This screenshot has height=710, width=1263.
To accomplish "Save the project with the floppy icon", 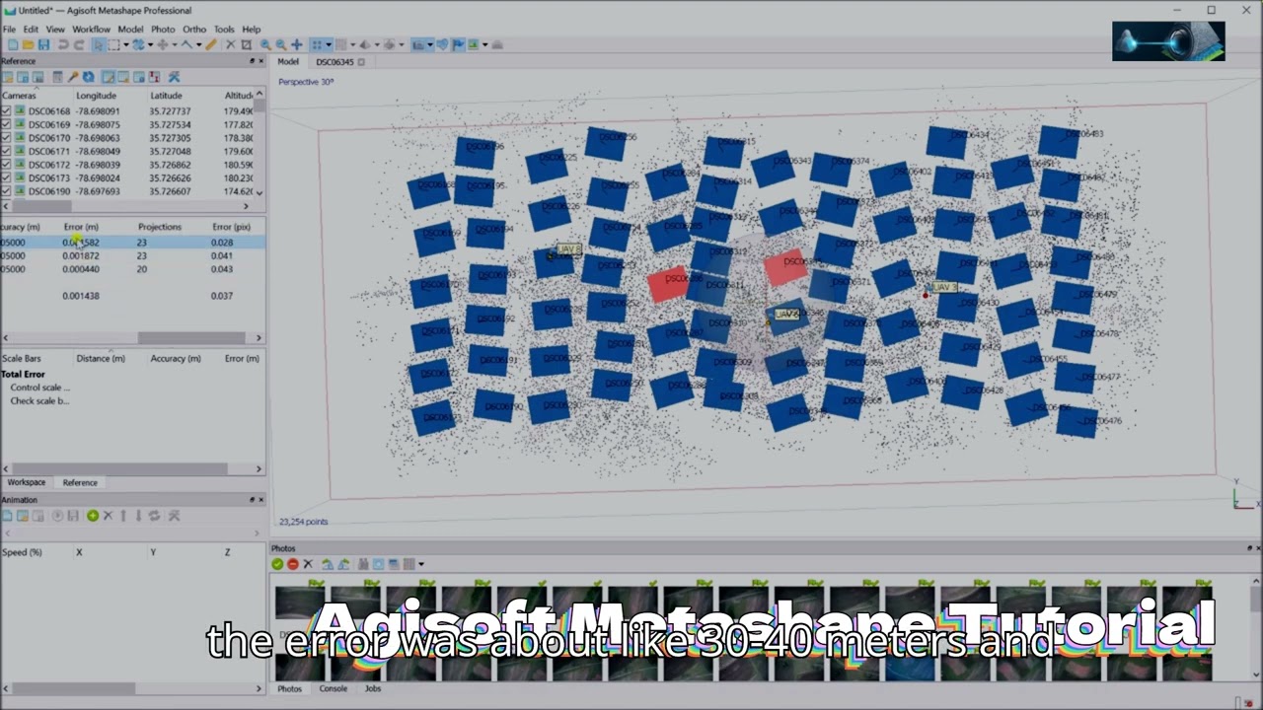I will 43,44.
